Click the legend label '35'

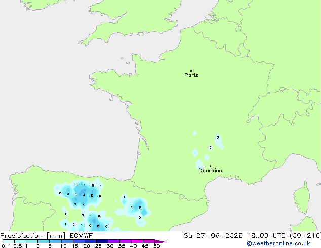122,246
